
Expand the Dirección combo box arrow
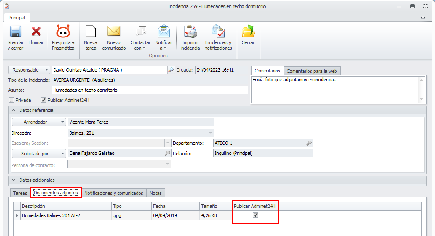(x=211, y=133)
